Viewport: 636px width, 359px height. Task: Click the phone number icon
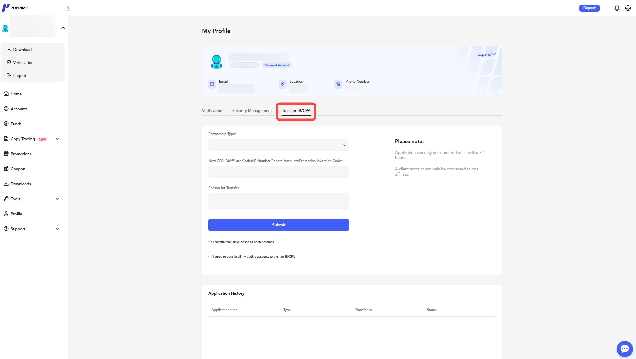tap(338, 84)
